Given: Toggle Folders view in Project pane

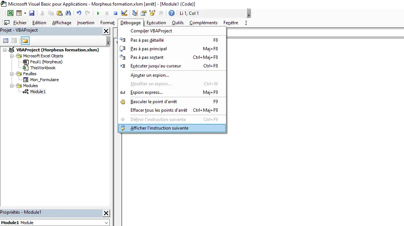Looking at the screenshot, I should pyautogui.click(x=25, y=41).
